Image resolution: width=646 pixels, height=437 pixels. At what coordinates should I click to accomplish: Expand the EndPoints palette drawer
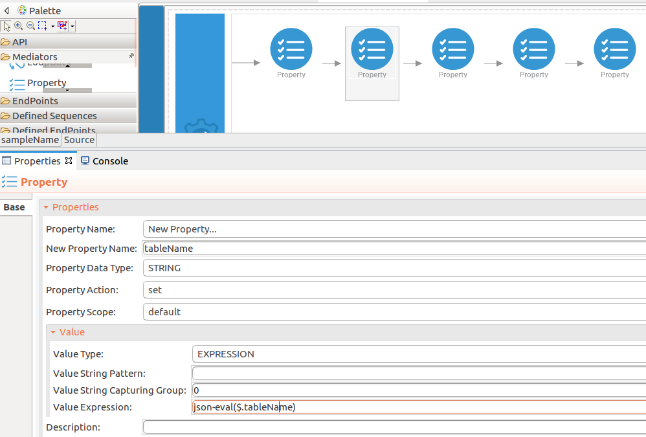[68, 101]
